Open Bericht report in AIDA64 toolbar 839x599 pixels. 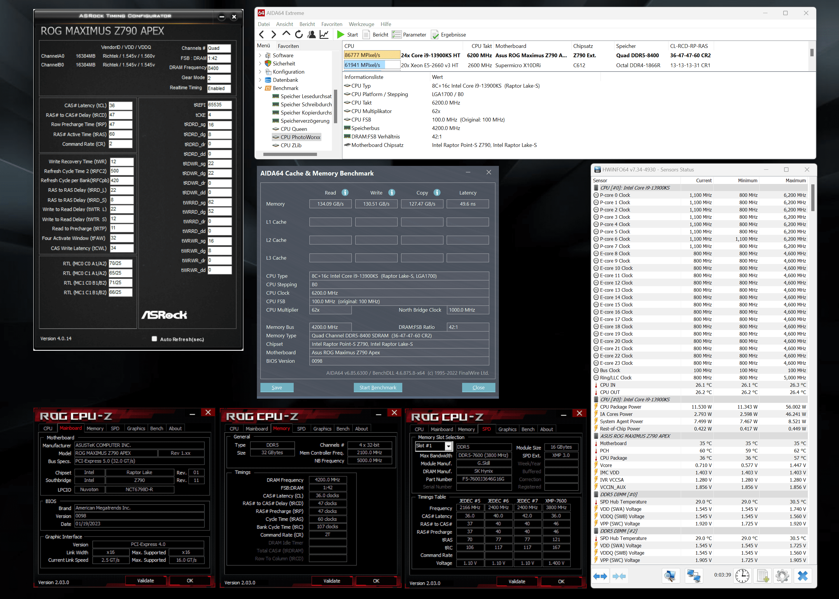pos(375,35)
